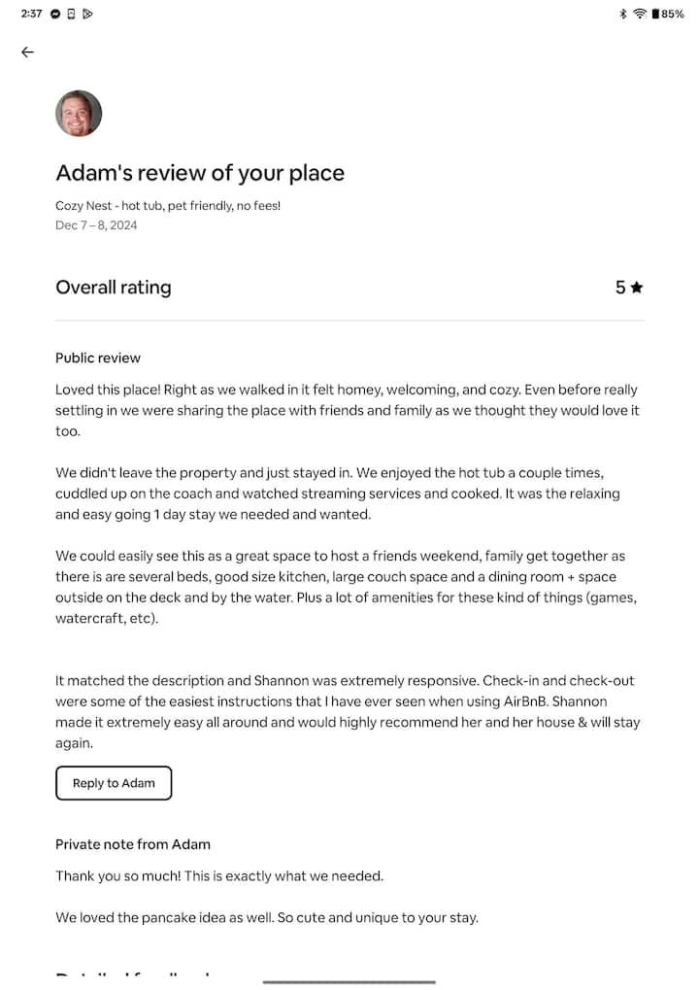The width and height of the screenshot is (699, 990).
Task: Tap the Bluetooth status icon
Action: point(622,14)
